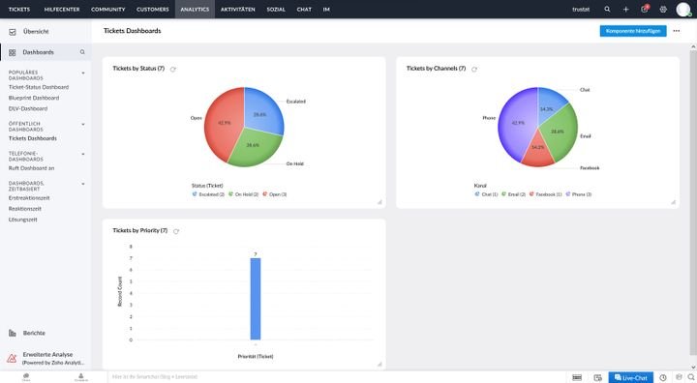Open the AKTIVITÄTEN tab
The height and width of the screenshot is (383, 697).
(238, 9)
